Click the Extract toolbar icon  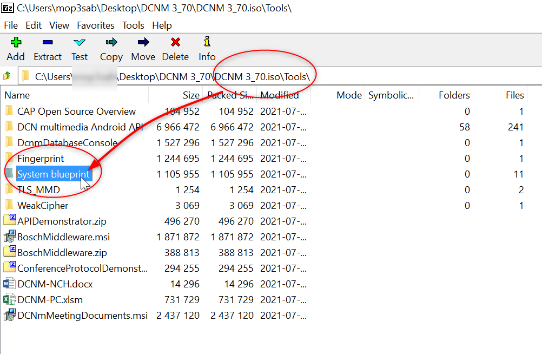coord(48,48)
